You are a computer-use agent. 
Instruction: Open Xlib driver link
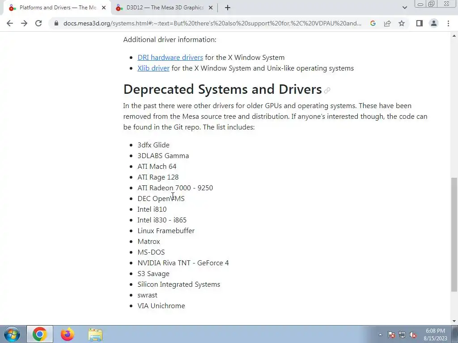[153, 68]
